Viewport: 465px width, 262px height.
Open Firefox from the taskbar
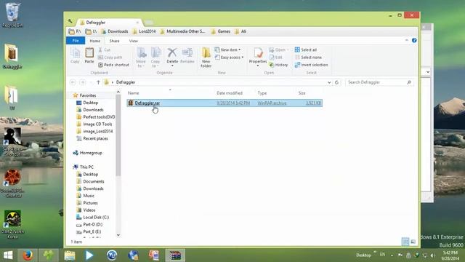(28, 255)
